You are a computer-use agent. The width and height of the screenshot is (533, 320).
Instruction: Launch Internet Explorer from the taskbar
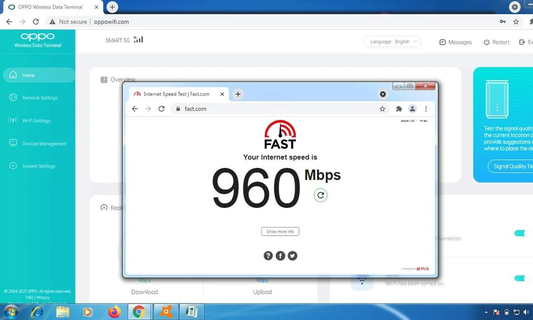point(37,312)
